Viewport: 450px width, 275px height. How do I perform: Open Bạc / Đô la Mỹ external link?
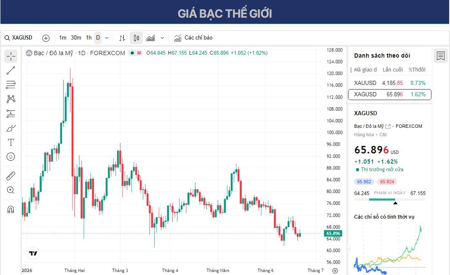click(388, 126)
